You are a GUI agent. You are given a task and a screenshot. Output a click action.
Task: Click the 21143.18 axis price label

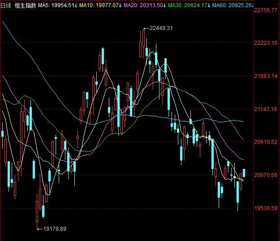266,109
